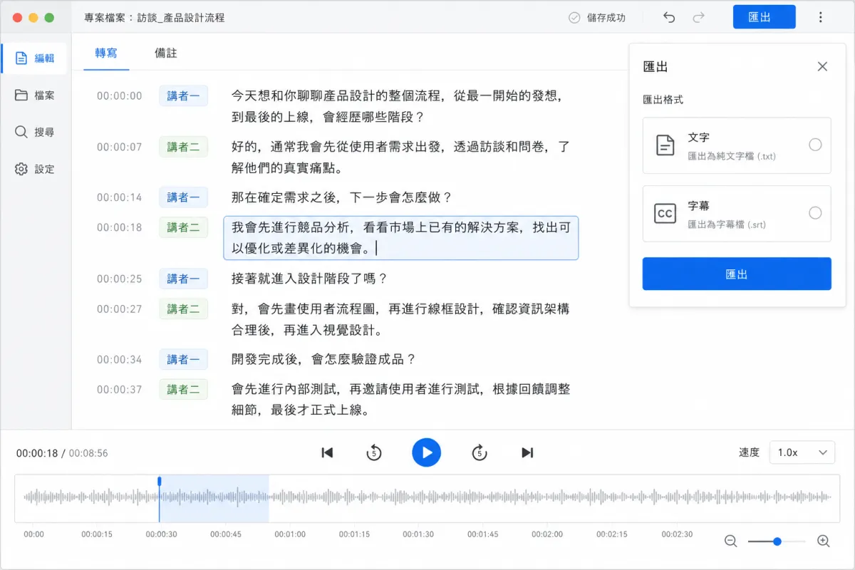
Task: Click the 編輯 document icon in sidebar
Action: click(x=21, y=58)
